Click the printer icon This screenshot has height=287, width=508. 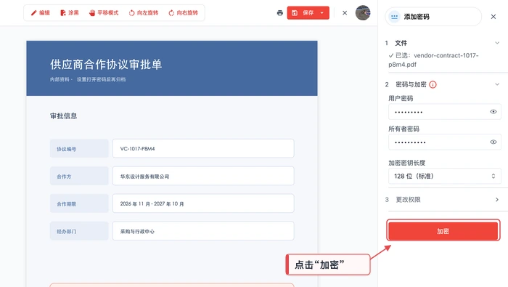(x=280, y=13)
